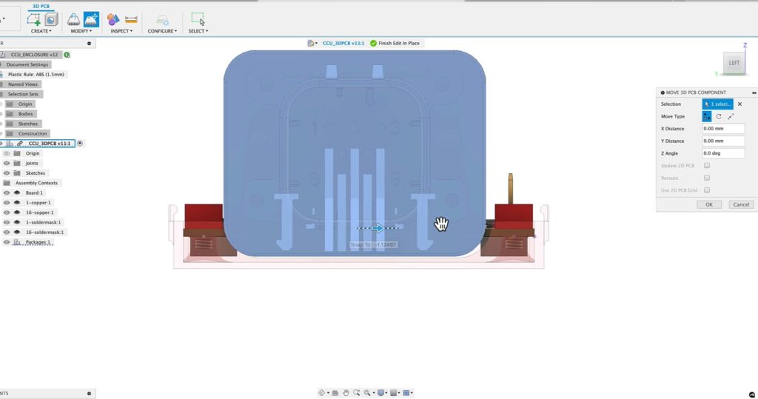This screenshot has height=399, width=758.
Task: Switch to the 3D PCB tab
Action: point(41,6)
